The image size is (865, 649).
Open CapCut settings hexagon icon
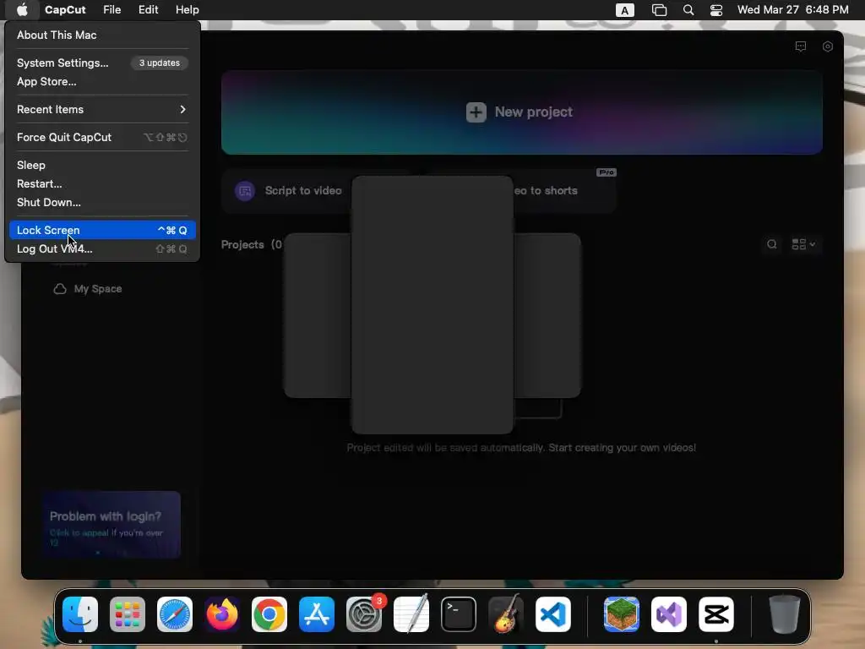[x=828, y=46]
